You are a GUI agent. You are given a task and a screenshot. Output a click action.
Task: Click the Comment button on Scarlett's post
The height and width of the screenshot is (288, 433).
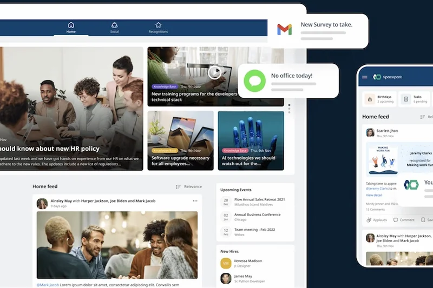coord(404,220)
